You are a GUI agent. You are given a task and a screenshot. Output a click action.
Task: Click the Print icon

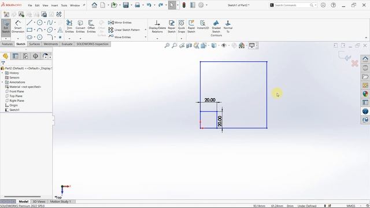(x=138, y=5)
